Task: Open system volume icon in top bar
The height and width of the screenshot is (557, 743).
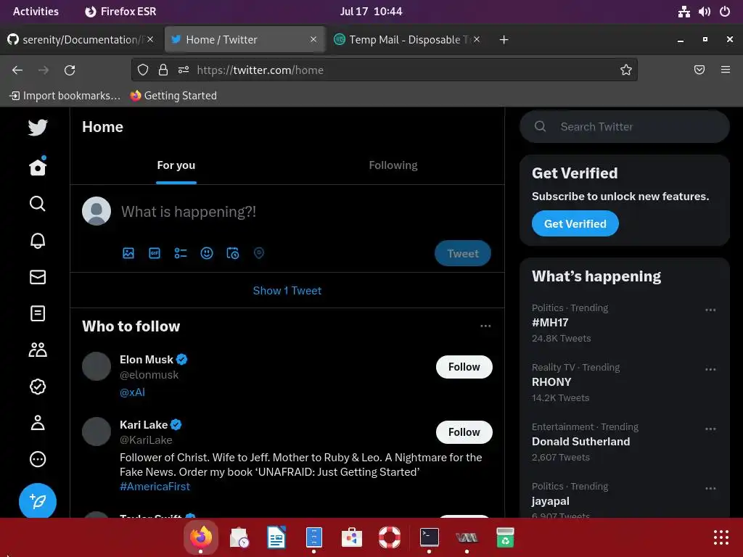Action: pos(704,12)
